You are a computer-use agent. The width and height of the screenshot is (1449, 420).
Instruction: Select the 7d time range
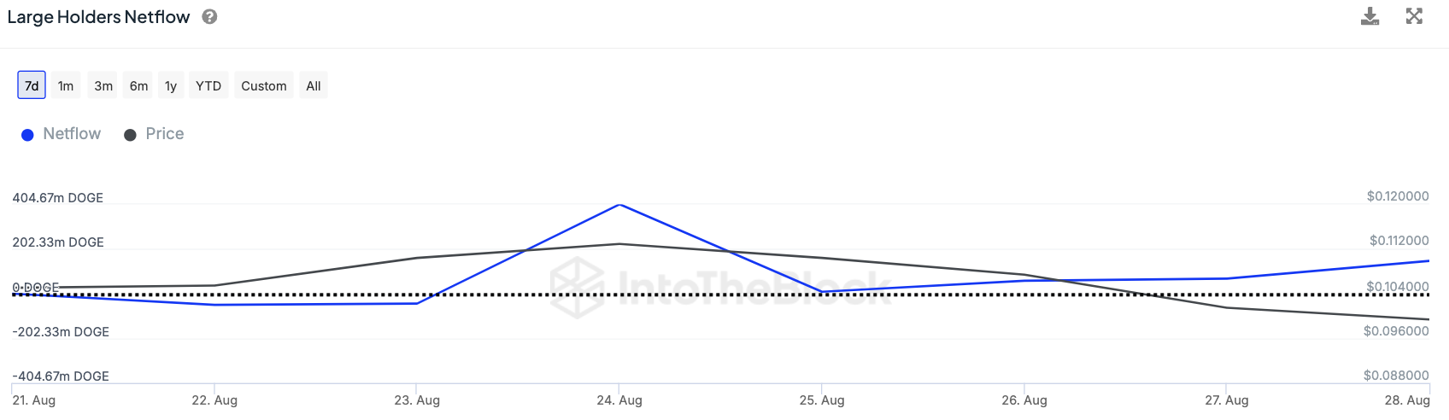32,85
